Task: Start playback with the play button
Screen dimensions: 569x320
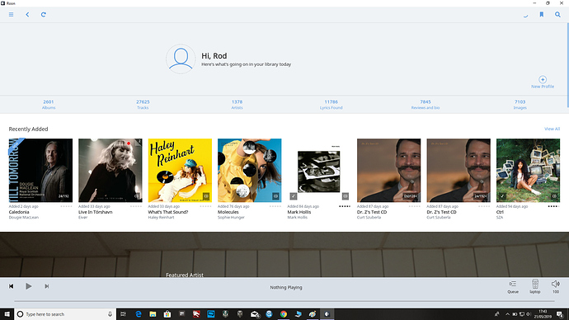Action: pos(28,286)
